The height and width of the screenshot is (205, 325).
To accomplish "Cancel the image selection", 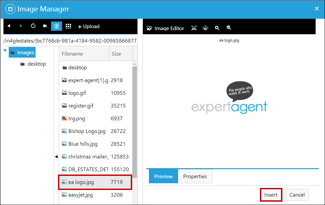I will click(x=297, y=195).
